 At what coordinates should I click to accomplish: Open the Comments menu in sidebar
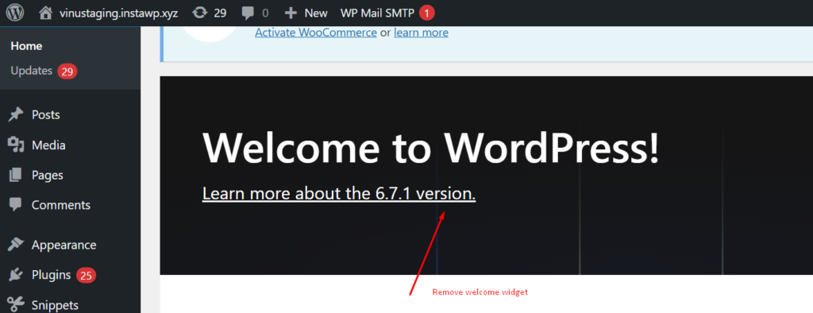click(x=61, y=205)
